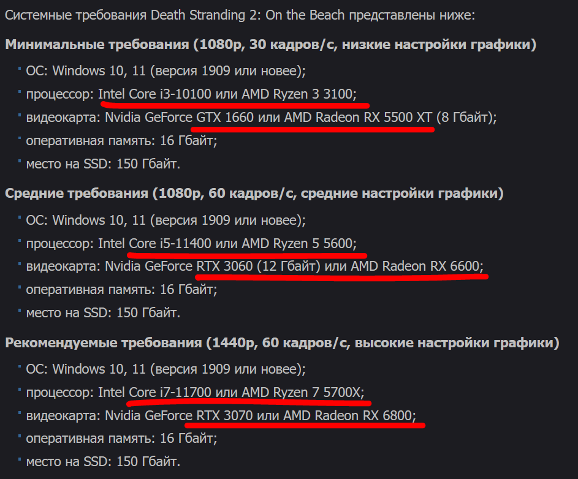This screenshot has width=578, height=479.
Task: Select the "Nvidia GeForce RTX 3060" text
Action: [x=179, y=266]
